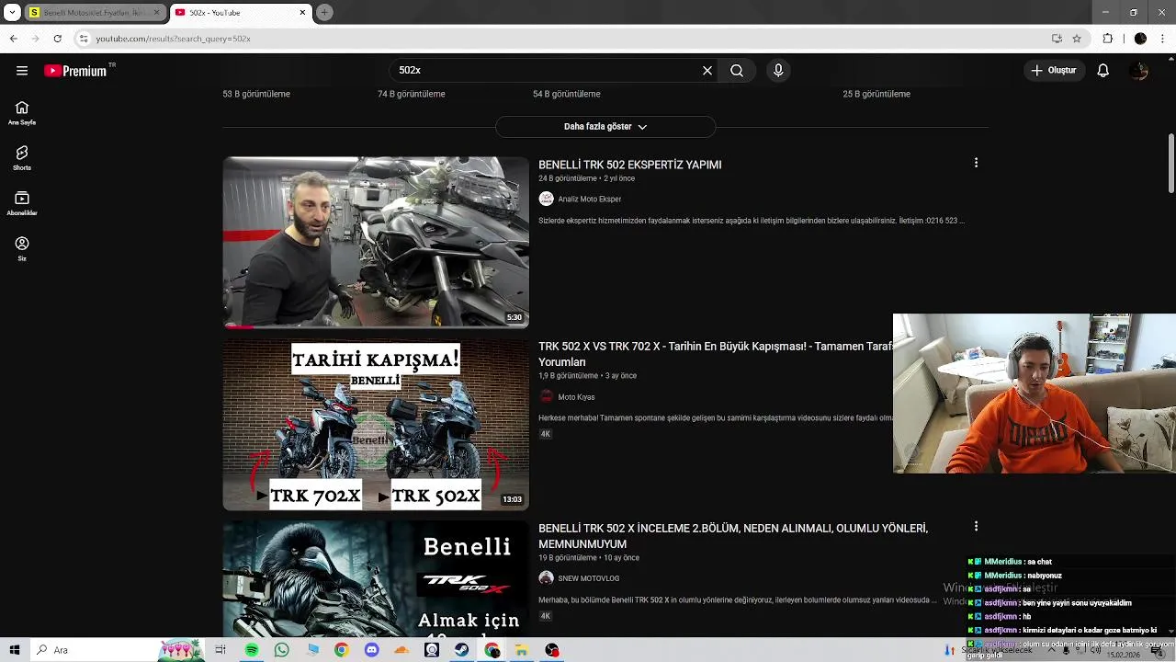Open the Chrome profile avatar

click(1140, 39)
